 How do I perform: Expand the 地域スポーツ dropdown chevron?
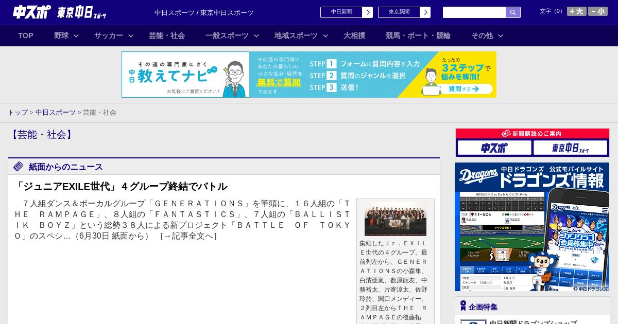tap(325, 35)
